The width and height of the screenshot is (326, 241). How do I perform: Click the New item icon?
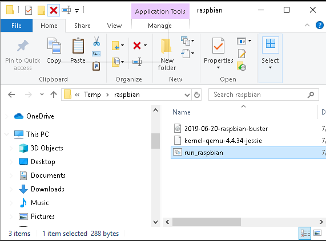(186, 40)
